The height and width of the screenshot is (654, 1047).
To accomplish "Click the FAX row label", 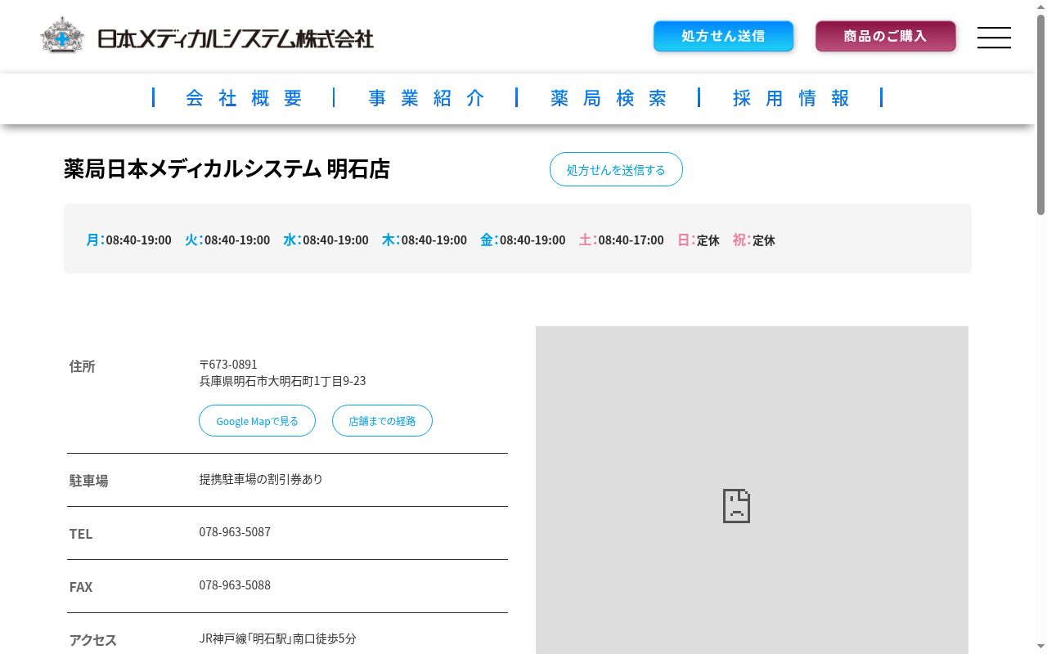I will coord(81,587).
